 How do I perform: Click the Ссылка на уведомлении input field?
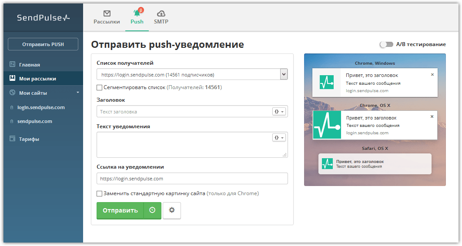pos(192,179)
